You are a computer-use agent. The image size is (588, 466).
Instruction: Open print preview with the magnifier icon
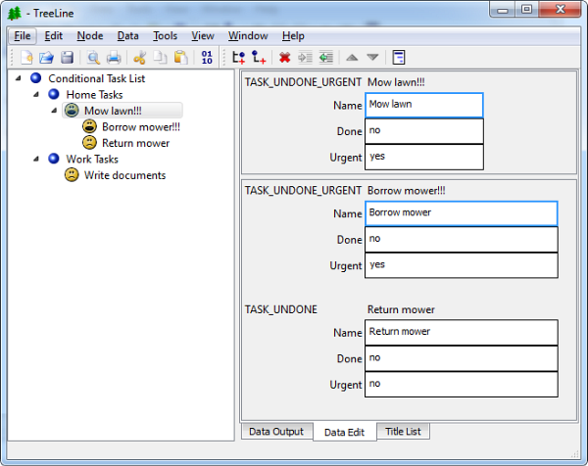(x=93, y=58)
